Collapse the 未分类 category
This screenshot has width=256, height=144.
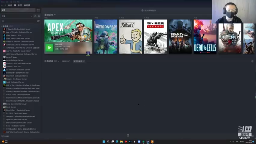tap(2, 26)
